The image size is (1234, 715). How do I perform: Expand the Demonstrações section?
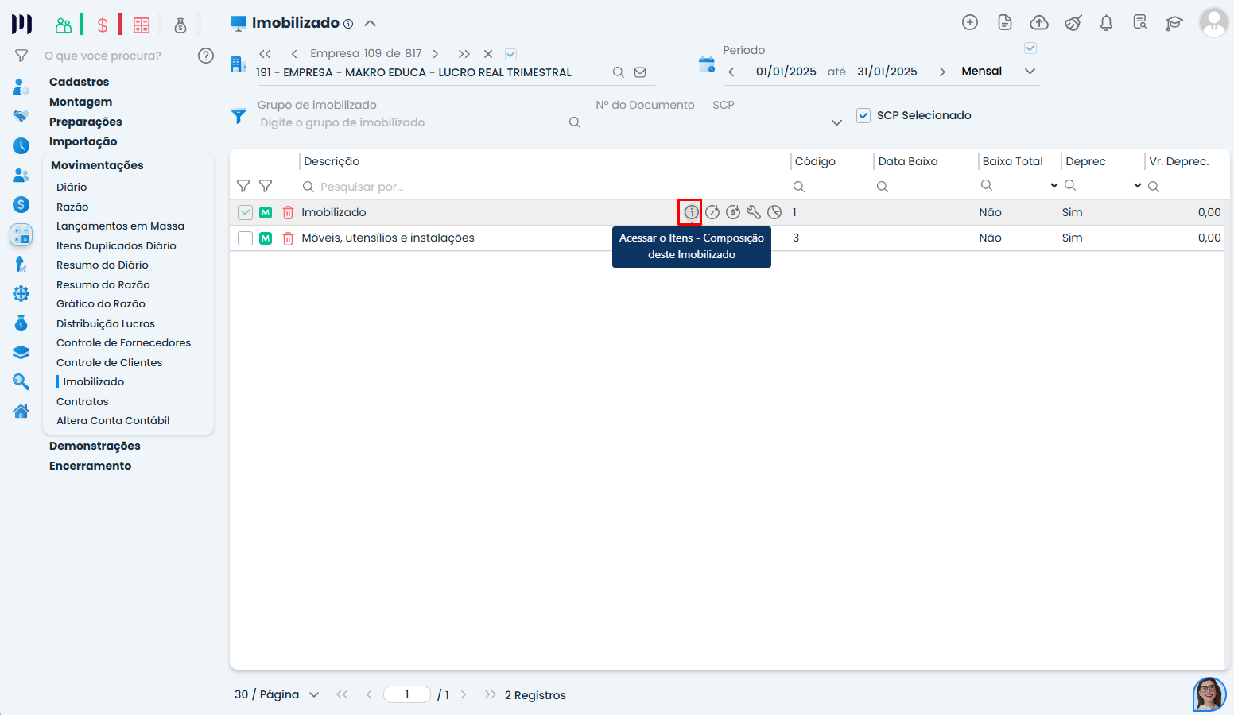(x=95, y=446)
